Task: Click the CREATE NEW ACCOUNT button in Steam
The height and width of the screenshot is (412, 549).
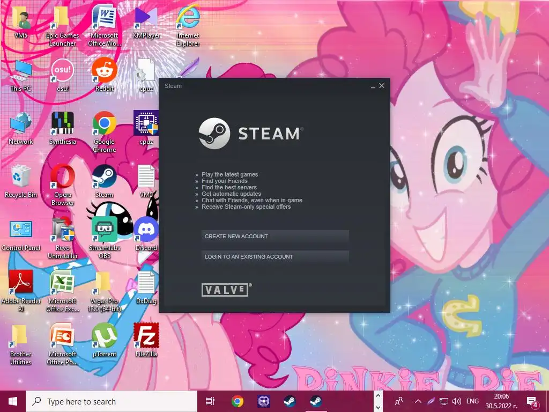Action: click(x=275, y=237)
